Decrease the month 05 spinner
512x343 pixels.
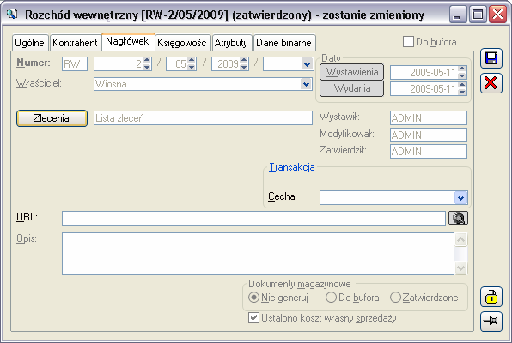tap(192, 67)
